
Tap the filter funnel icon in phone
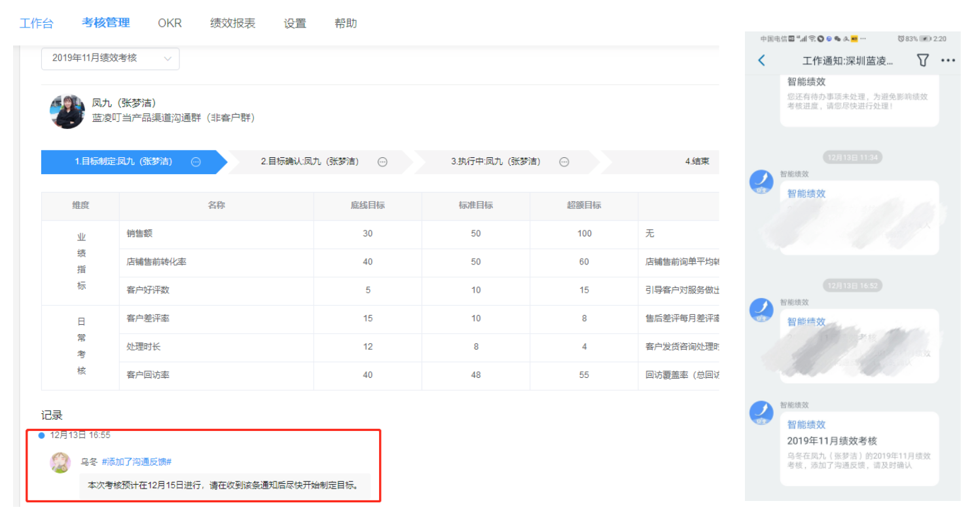(x=922, y=60)
